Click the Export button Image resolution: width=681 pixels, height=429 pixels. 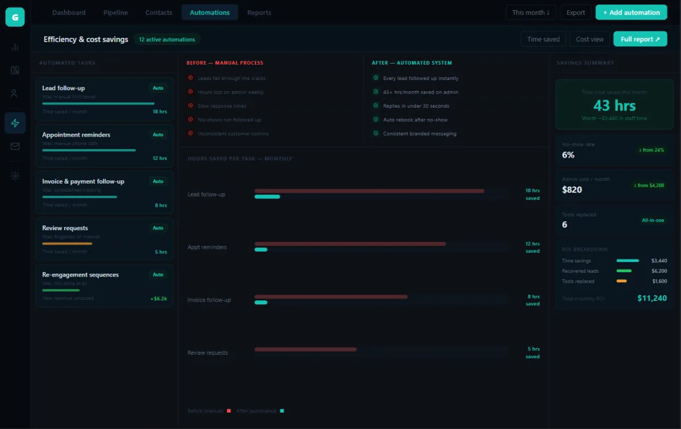pyautogui.click(x=575, y=12)
